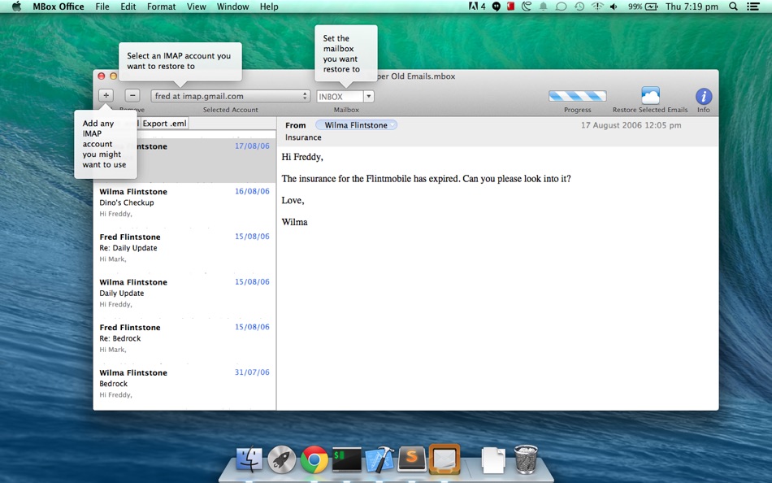This screenshot has height=483, width=772.
Task: Click the date 17 August 2006 12:05 pm
Action: [x=631, y=125]
